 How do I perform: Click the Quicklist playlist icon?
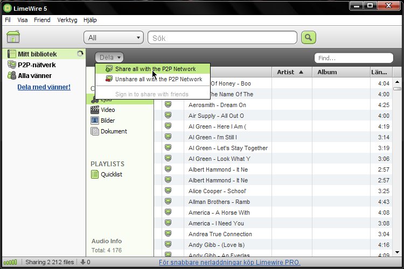(95, 174)
